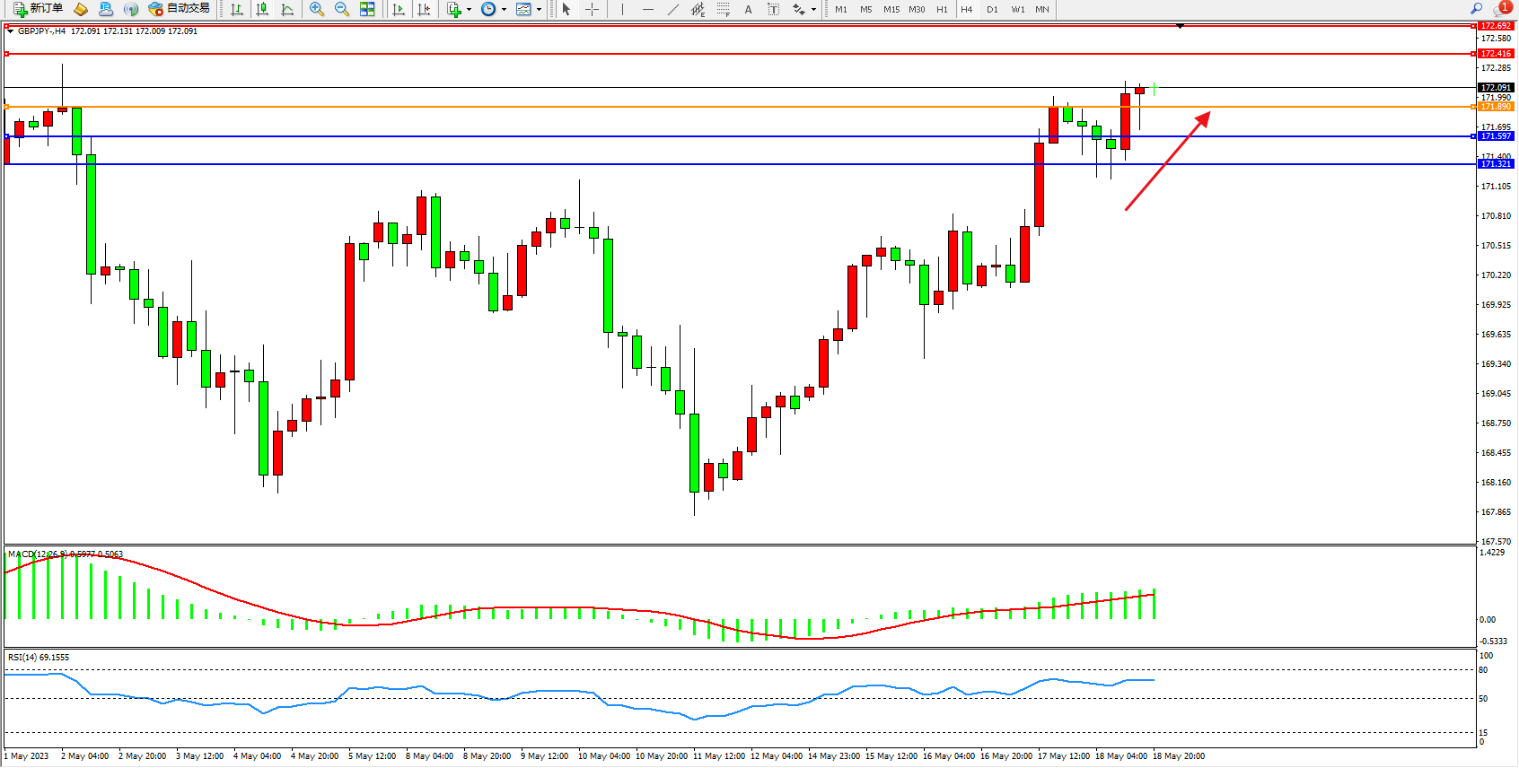Screen dimensions: 1519x768
Task: Switch chart to candlestick mode
Action: [x=262, y=9]
